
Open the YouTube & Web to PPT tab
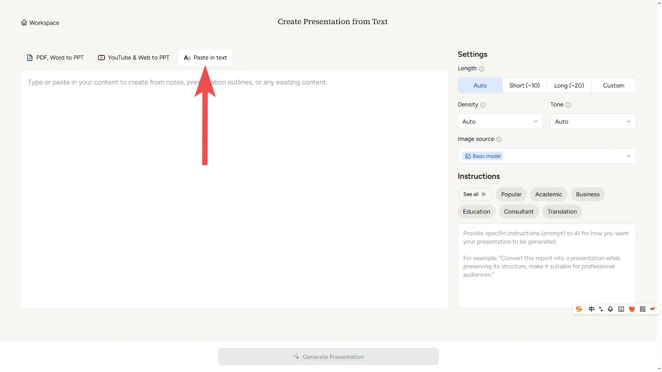(134, 58)
